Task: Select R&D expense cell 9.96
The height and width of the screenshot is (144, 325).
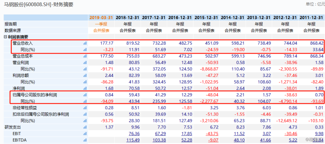Action: coord(135,127)
